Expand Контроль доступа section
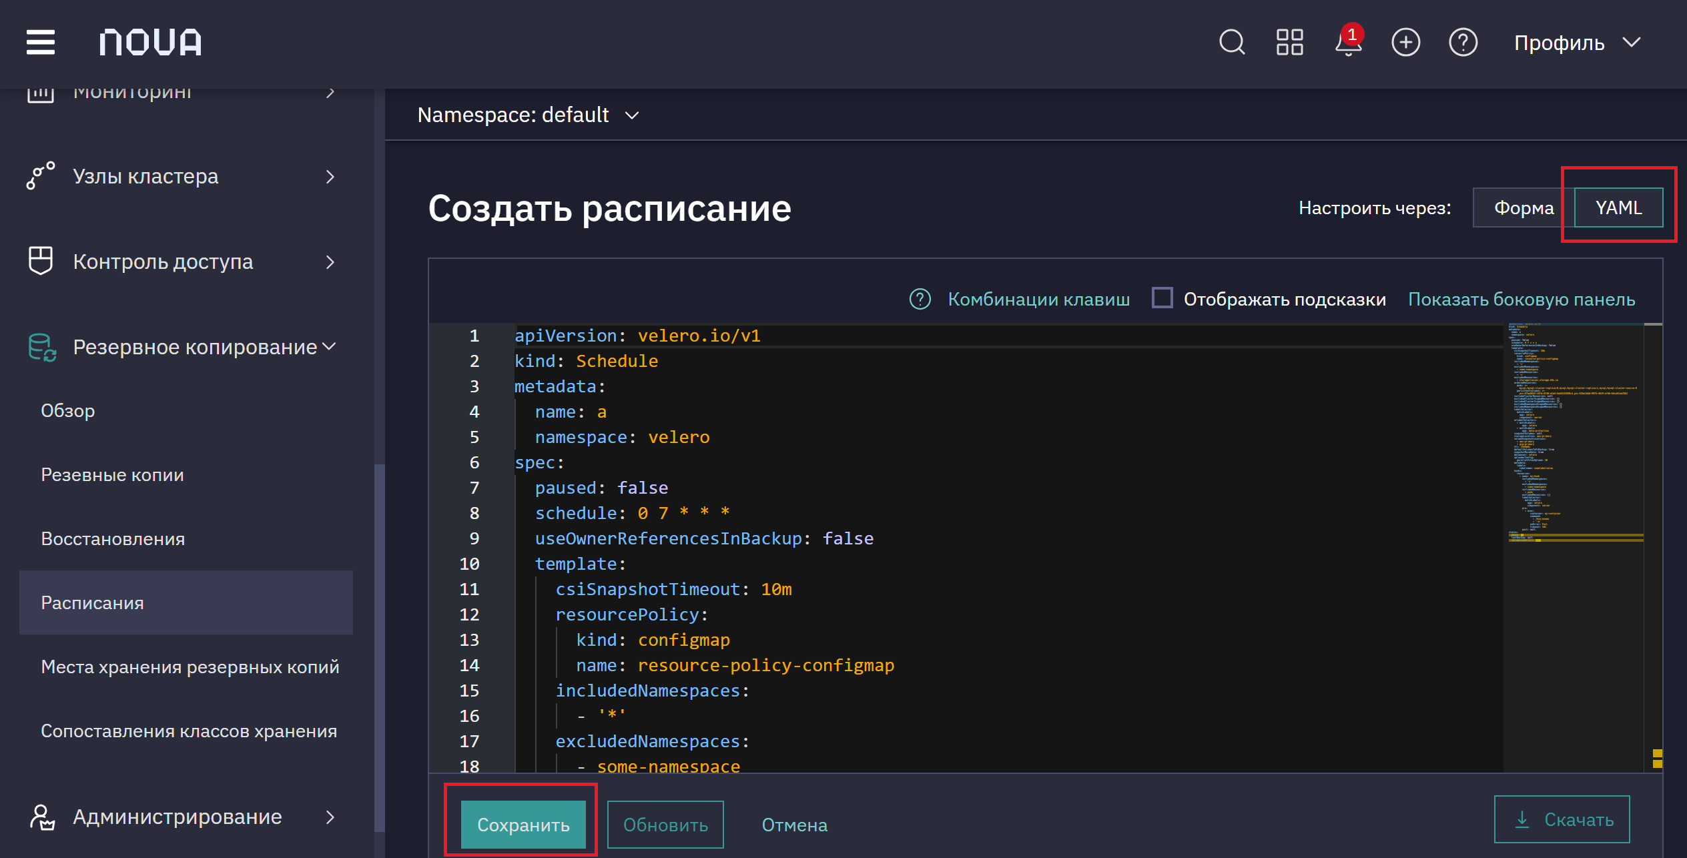 180,262
